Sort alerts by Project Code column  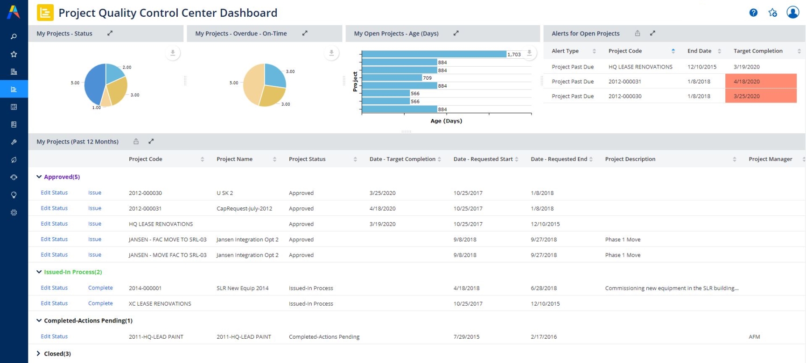673,51
